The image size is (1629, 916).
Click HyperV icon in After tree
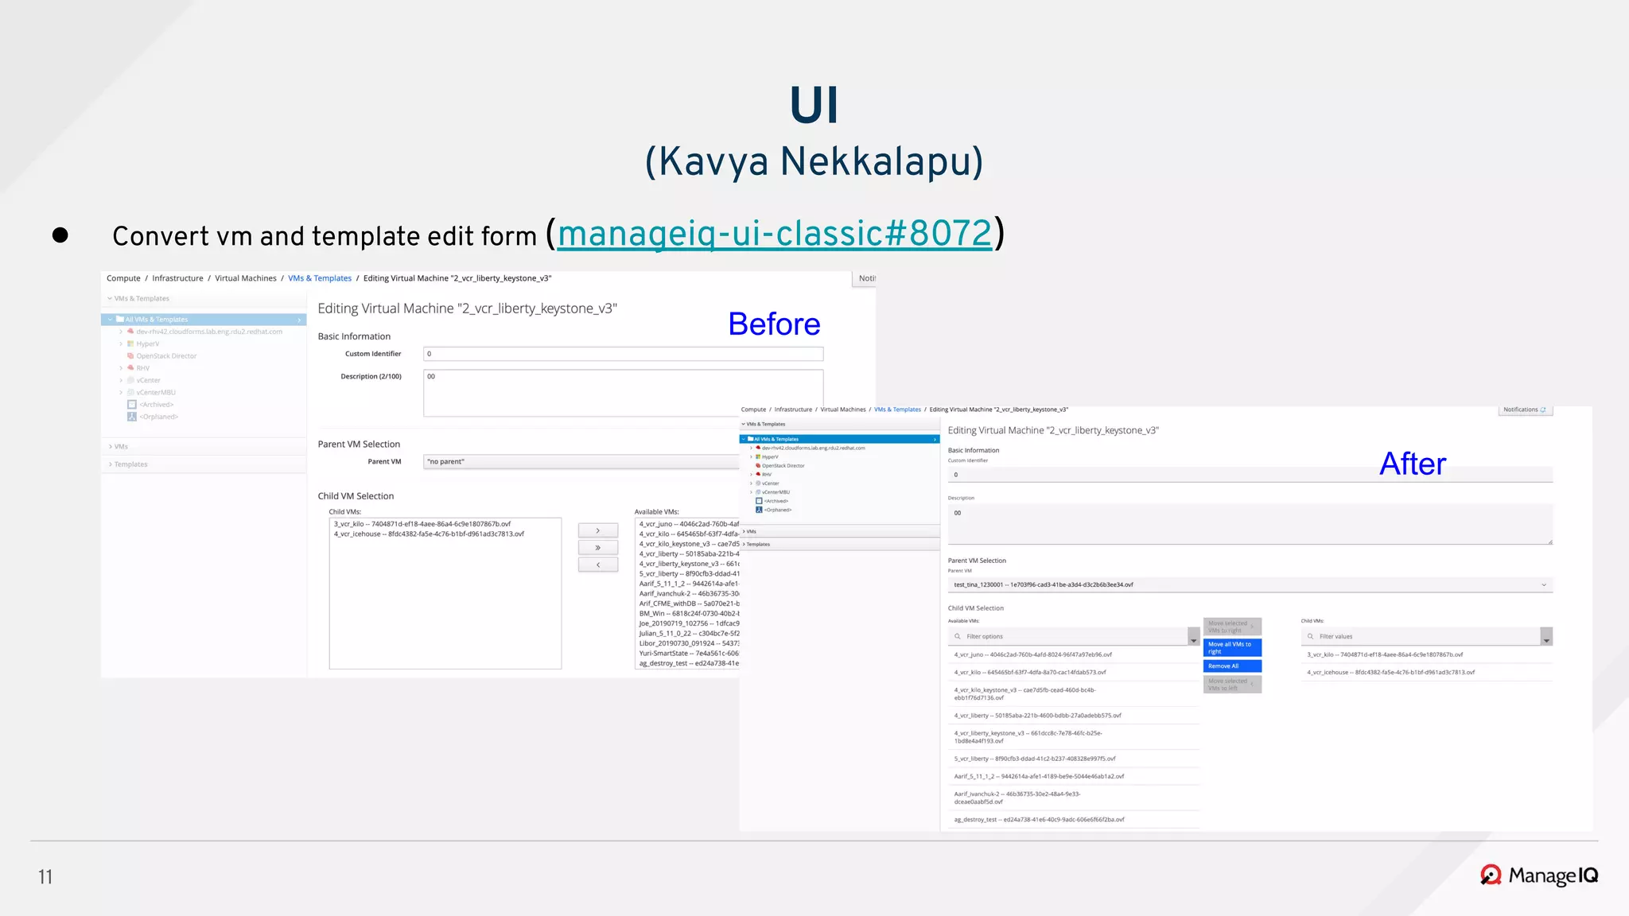point(758,457)
